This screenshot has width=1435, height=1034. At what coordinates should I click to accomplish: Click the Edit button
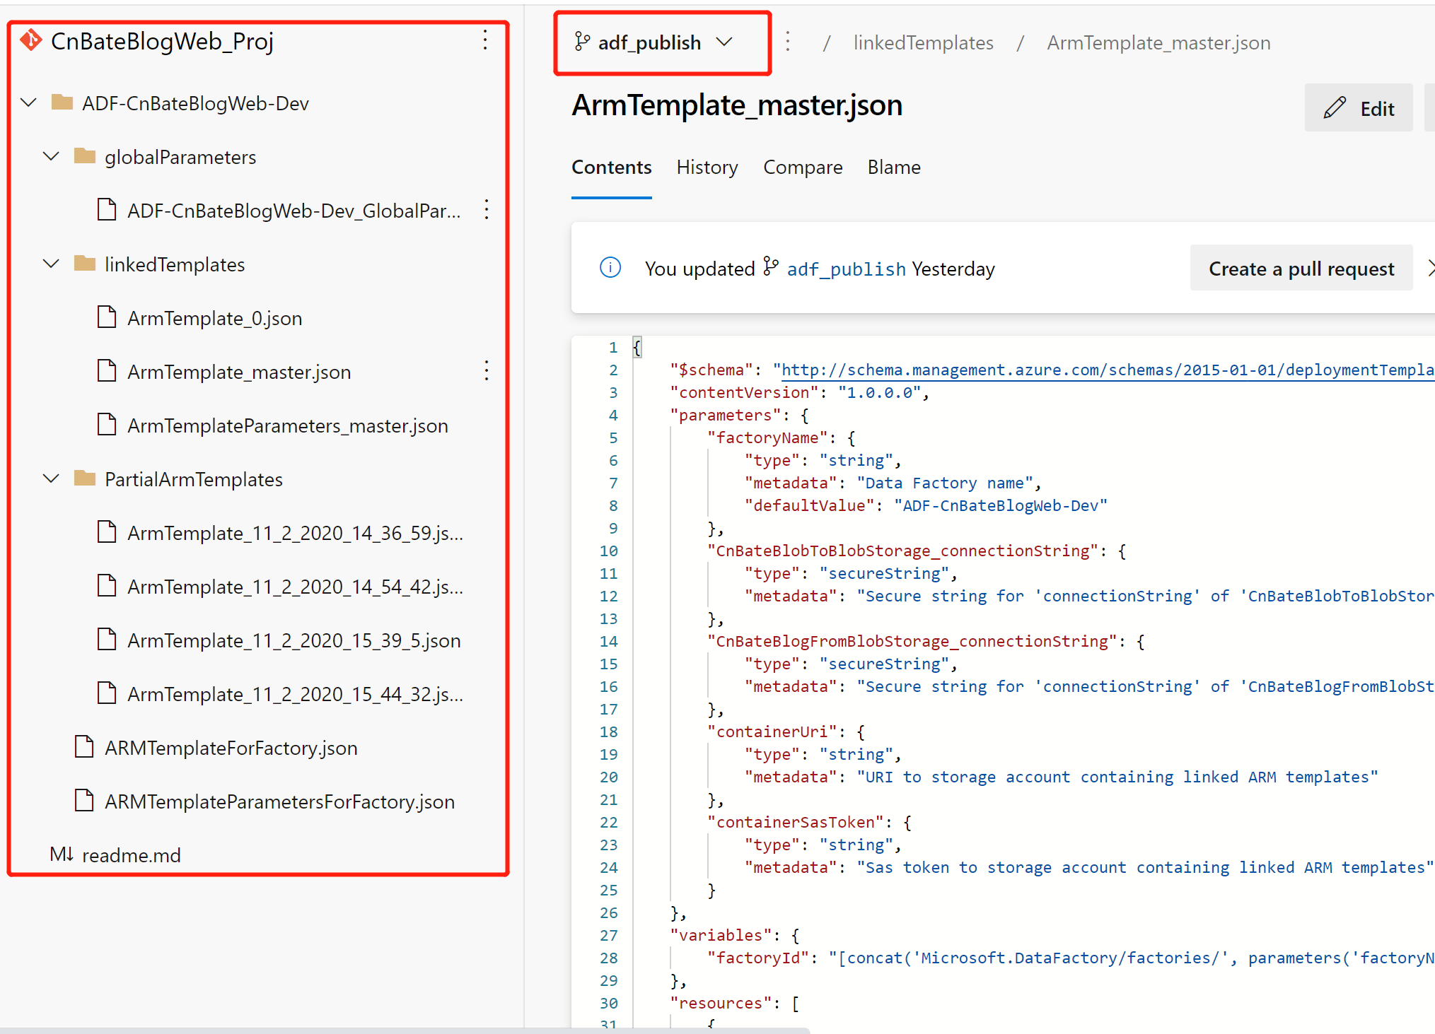pos(1359,107)
